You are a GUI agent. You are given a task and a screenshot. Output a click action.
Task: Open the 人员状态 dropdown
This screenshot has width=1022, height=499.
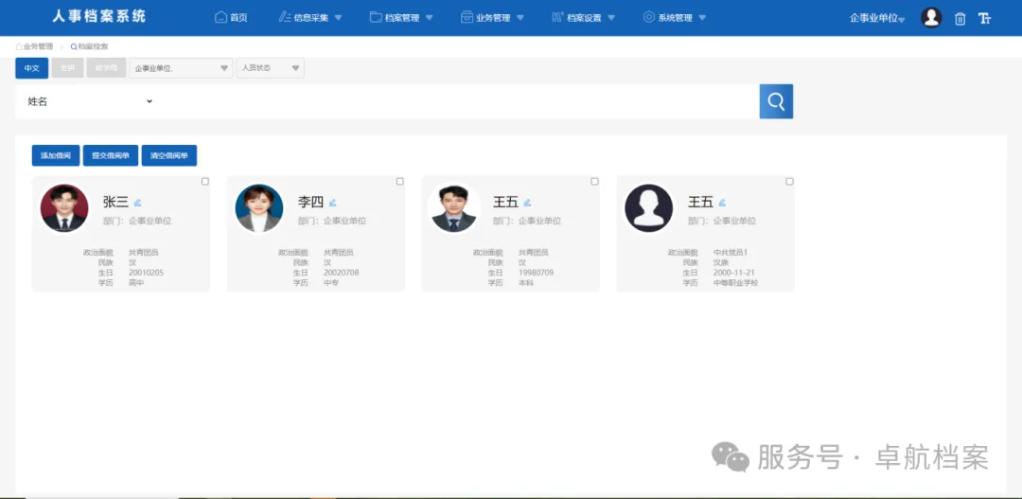coord(271,68)
